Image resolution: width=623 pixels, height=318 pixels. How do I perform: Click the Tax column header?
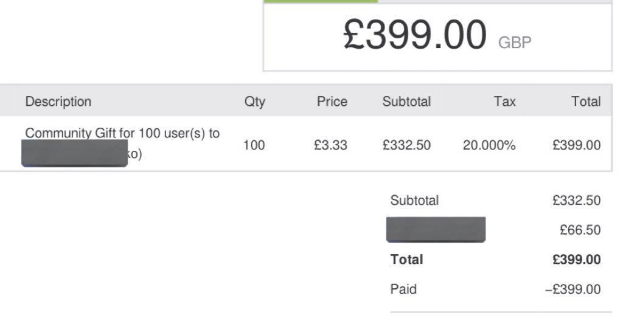[504, 102]
